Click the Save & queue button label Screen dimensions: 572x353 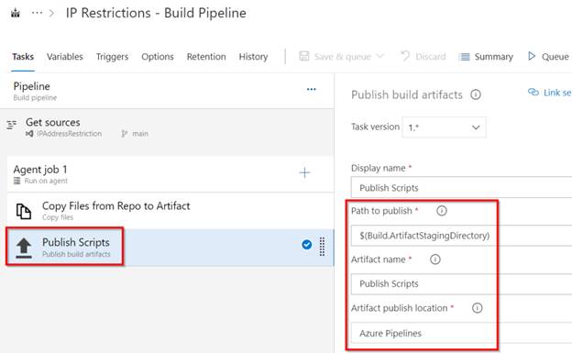coord(343,57)
